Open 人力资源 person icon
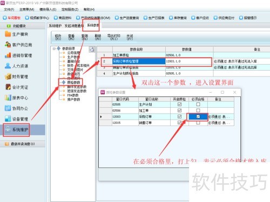 pyautogui.click(x=8, y=66)
